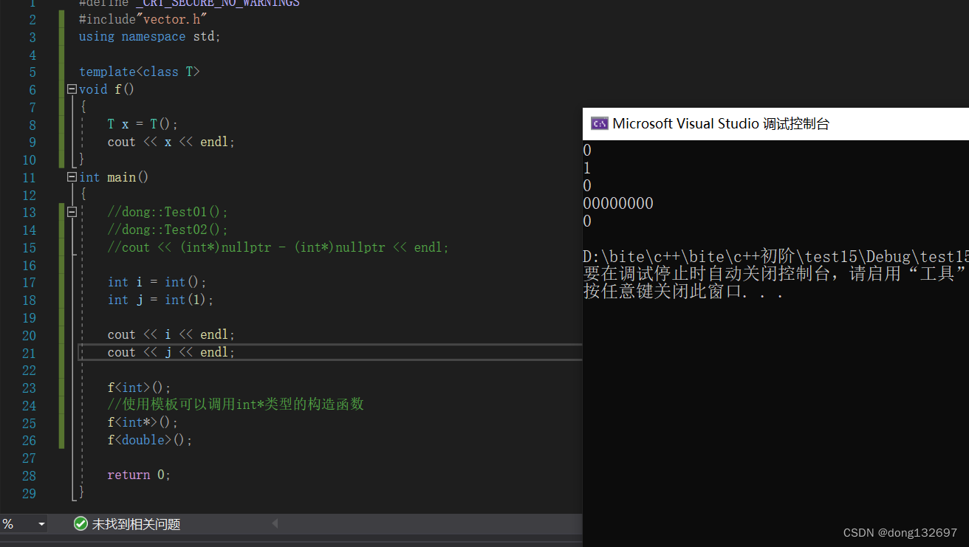The image size is (969, 547).
Task: Click the f<int>(); call
Action: pos(139,388)
